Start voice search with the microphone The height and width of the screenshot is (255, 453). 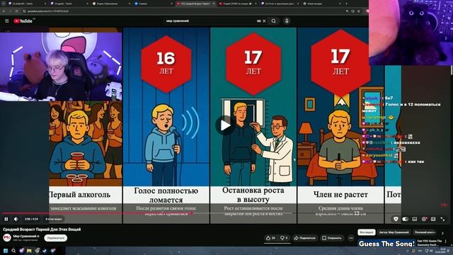pyautogui.click(x=287, y=21)
